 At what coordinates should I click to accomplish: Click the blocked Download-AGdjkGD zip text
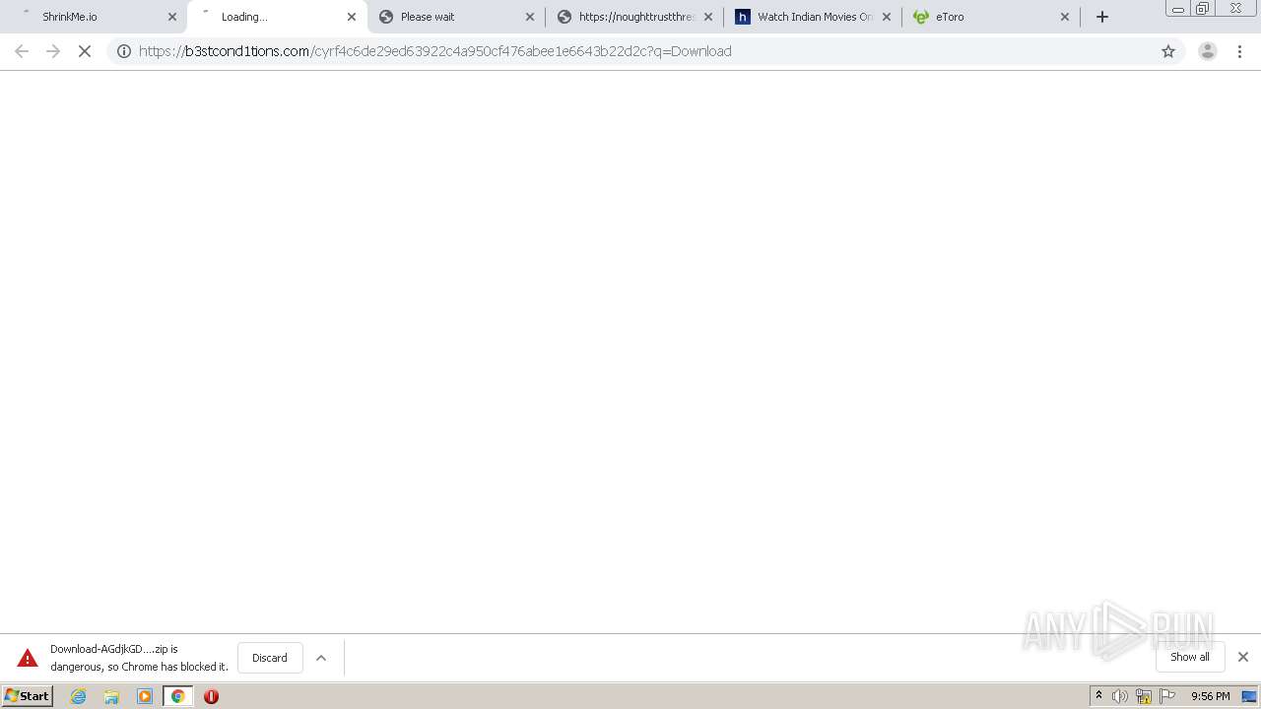139,658
